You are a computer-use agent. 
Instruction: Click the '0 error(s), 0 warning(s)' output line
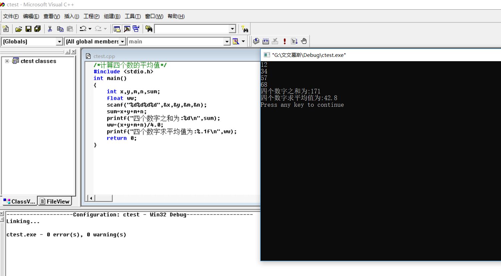tap(66, 234)
